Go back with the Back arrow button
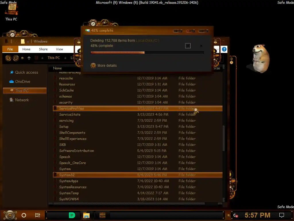Viewport: 294px width, 221px height. tap(8, 58)
